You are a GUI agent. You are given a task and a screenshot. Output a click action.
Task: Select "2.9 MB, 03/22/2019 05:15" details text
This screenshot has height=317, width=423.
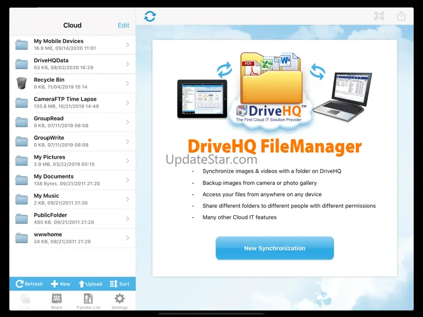pyautogui.click(x=64, y=164)
